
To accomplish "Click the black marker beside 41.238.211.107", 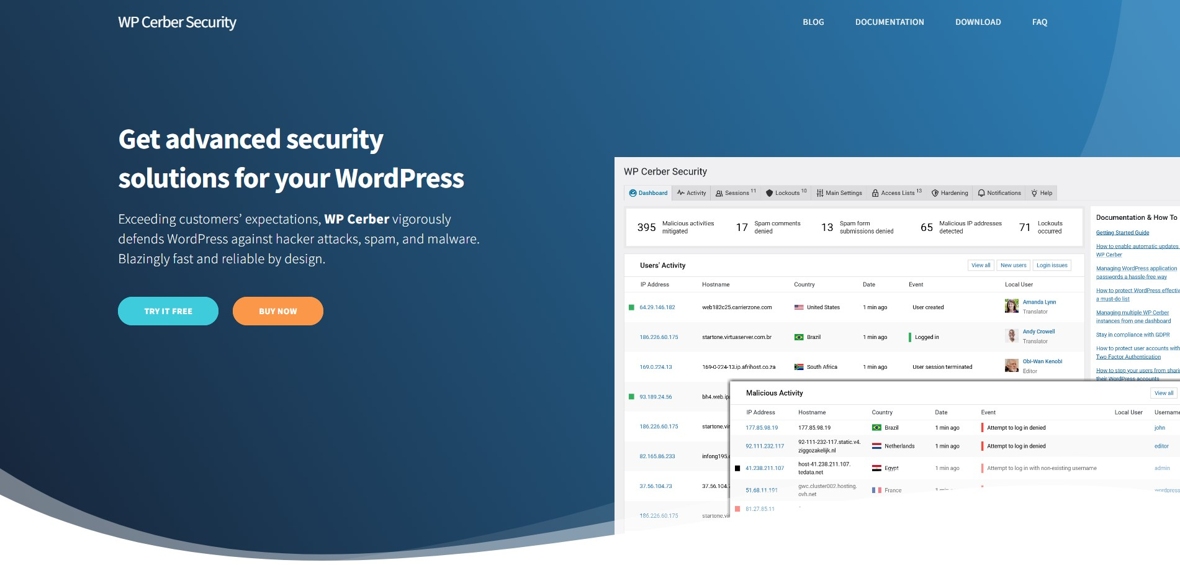I will 737,468.
